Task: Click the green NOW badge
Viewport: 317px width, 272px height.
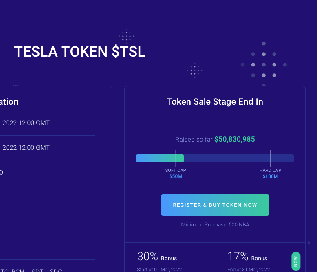Action: (296, 261)
